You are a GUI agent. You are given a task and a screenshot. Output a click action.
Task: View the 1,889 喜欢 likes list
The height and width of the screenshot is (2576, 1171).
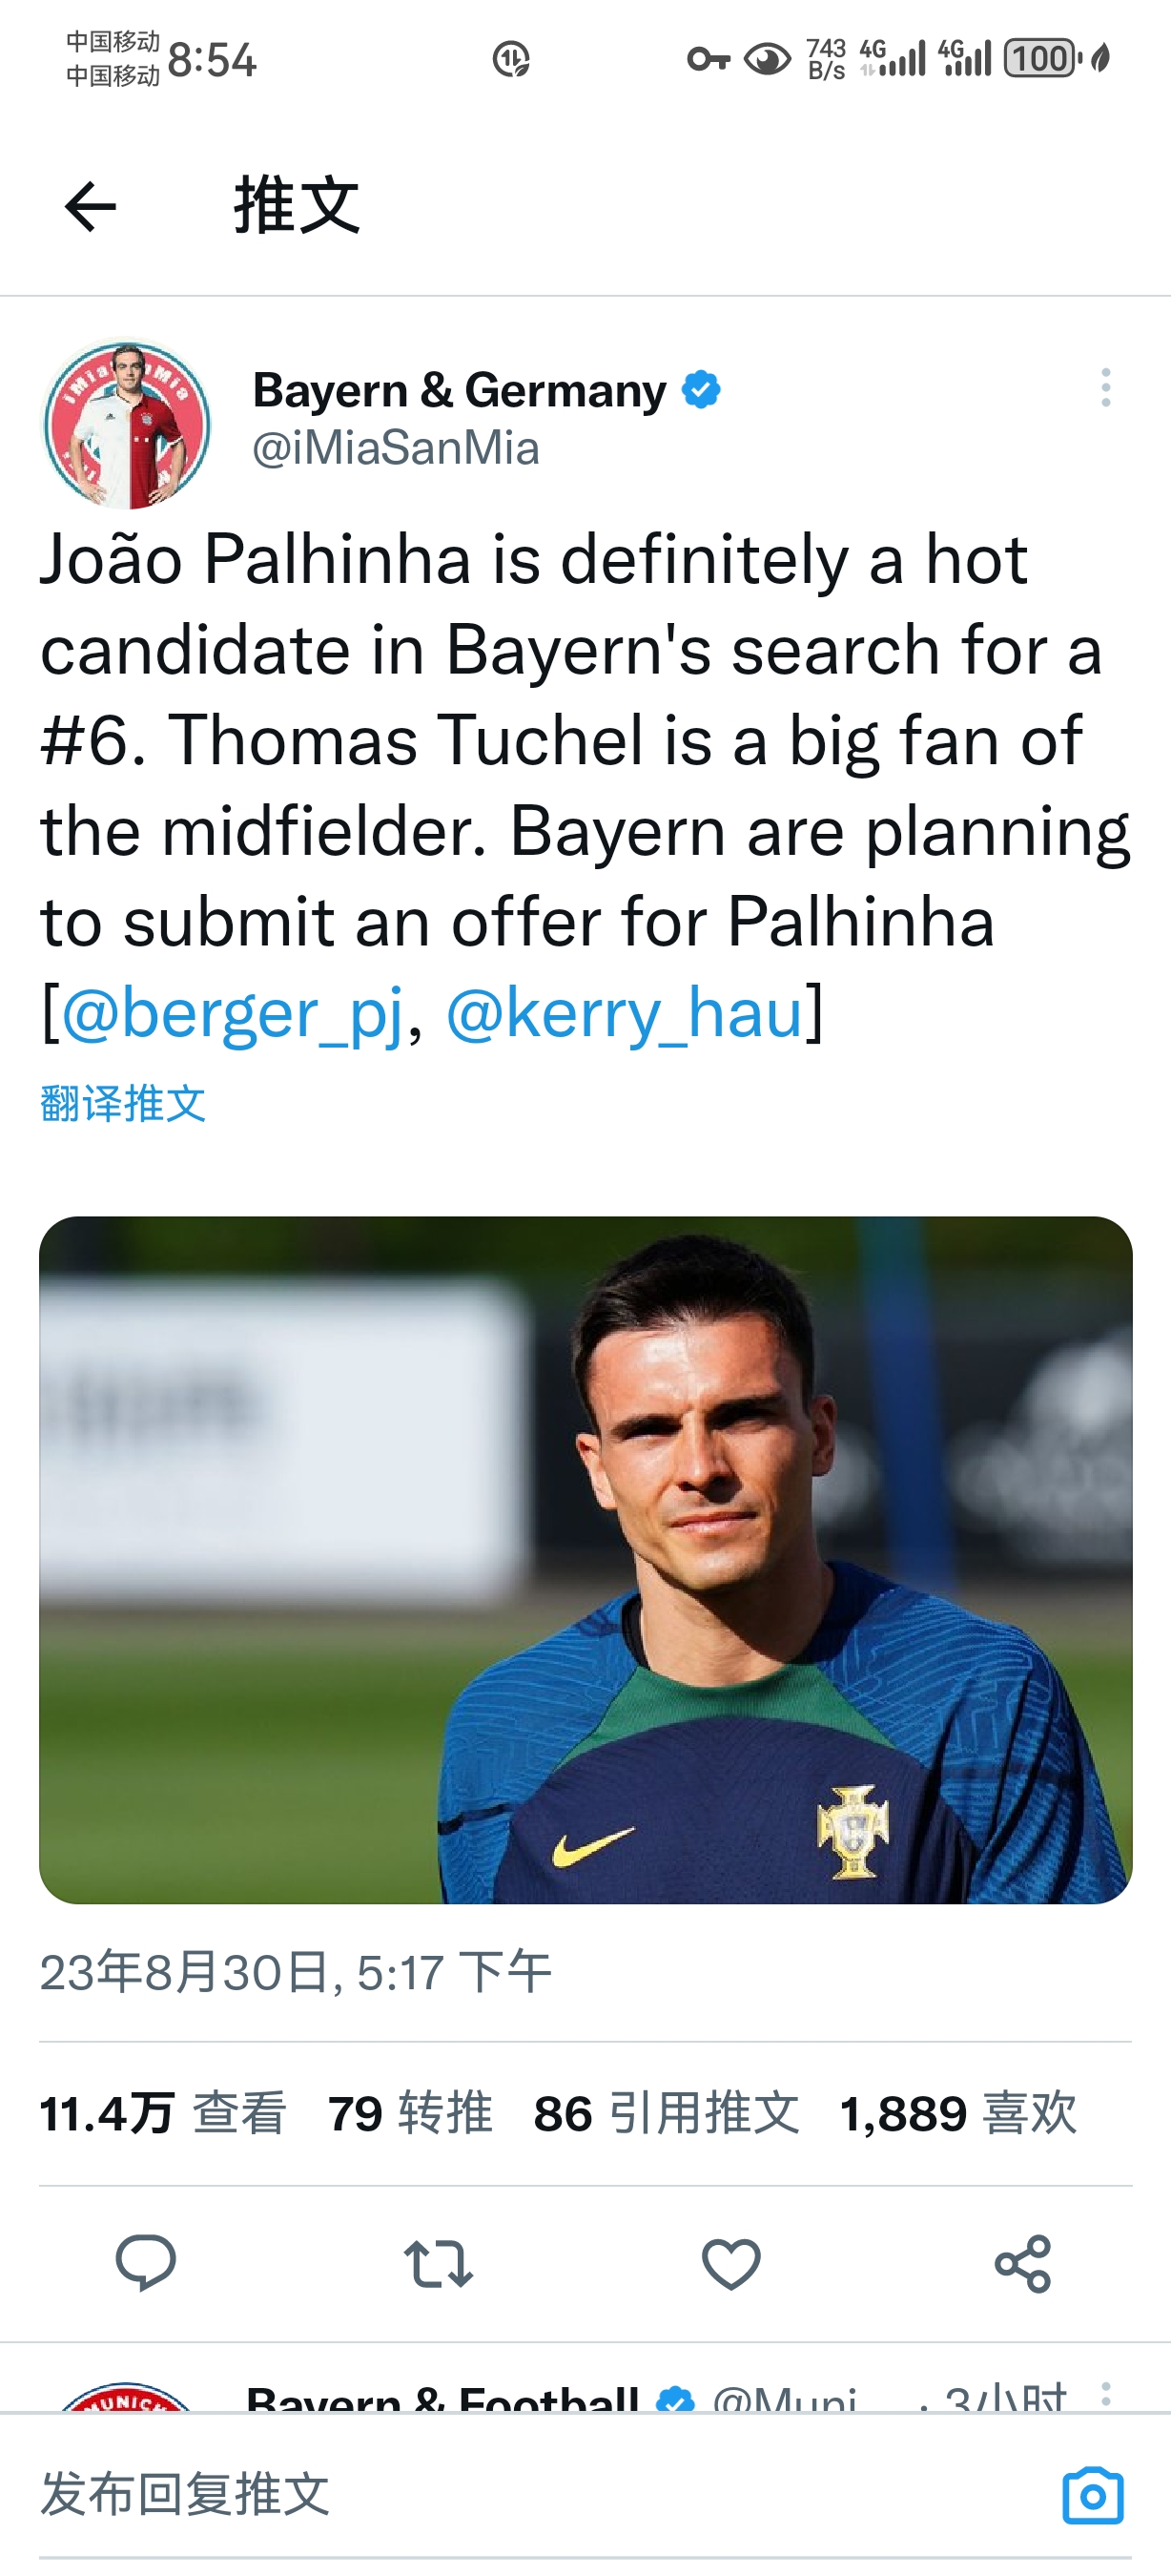pos(958,2114)
